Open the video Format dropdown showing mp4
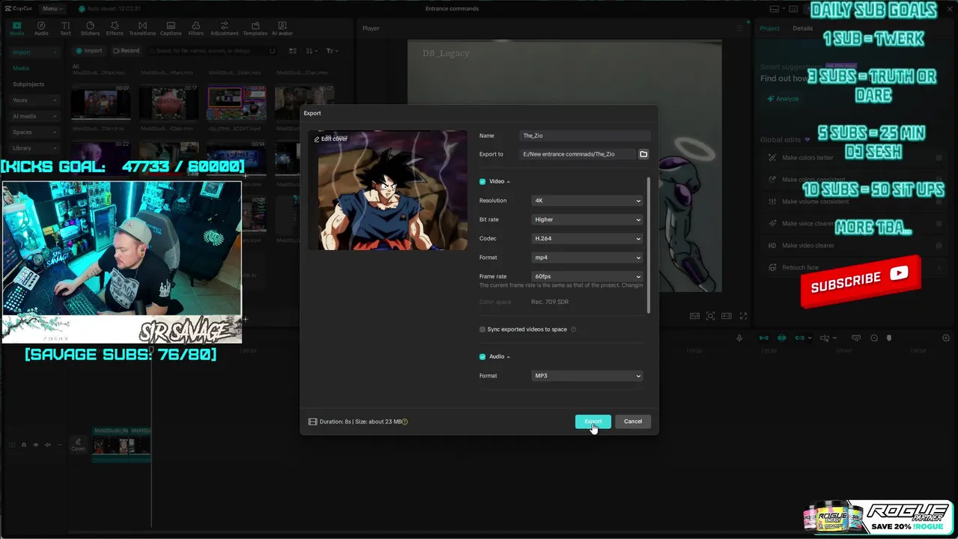 click(x=588, y=258)
